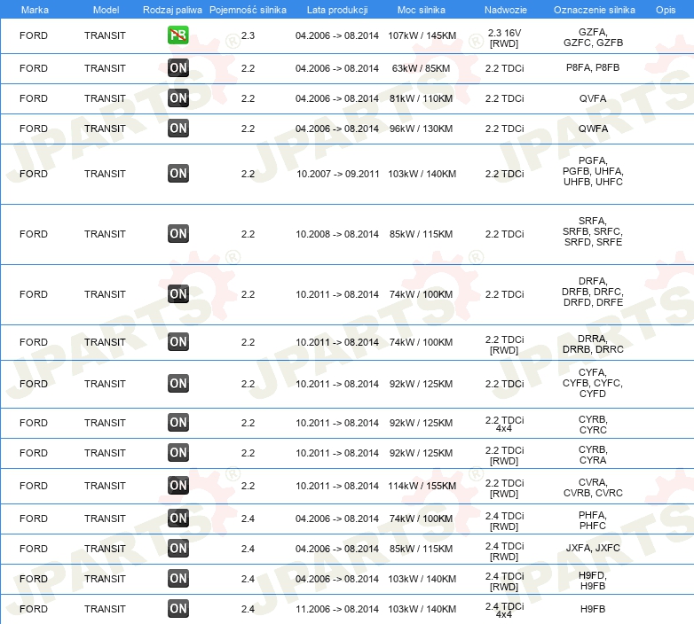Select the DRRA, DRRB, DRRC engine codes cell

593,344
